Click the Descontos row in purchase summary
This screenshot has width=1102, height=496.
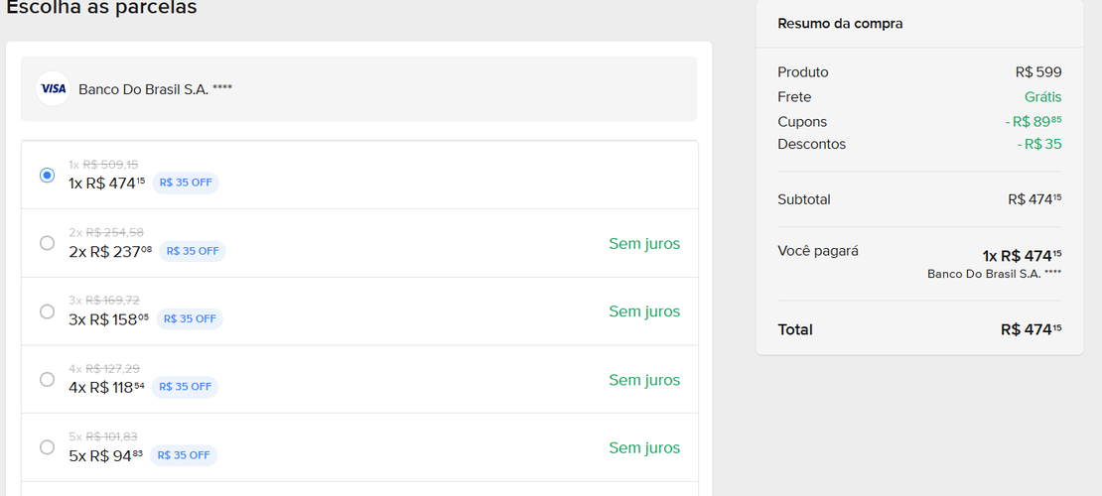(919, 145)
